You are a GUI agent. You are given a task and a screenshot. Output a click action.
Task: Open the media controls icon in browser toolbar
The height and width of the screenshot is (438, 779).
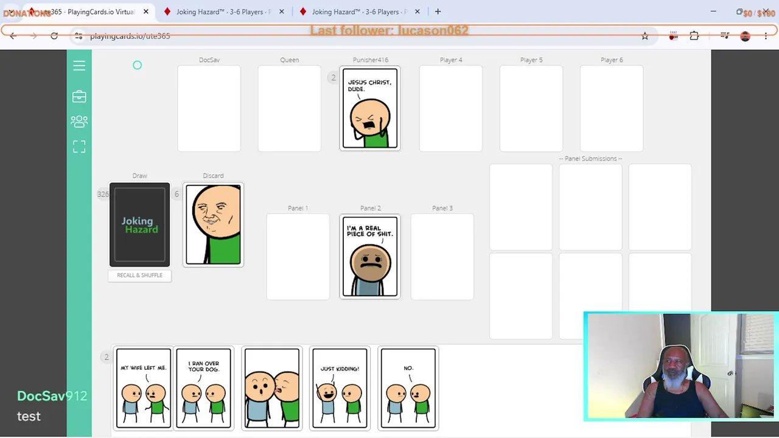[725, 36]
